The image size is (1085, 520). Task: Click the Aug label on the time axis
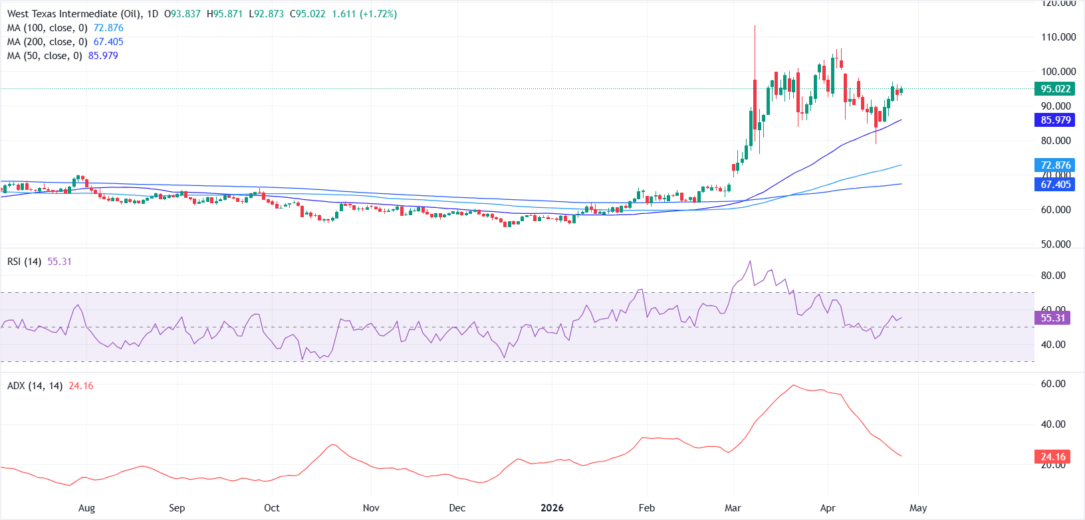click(86, 508)
